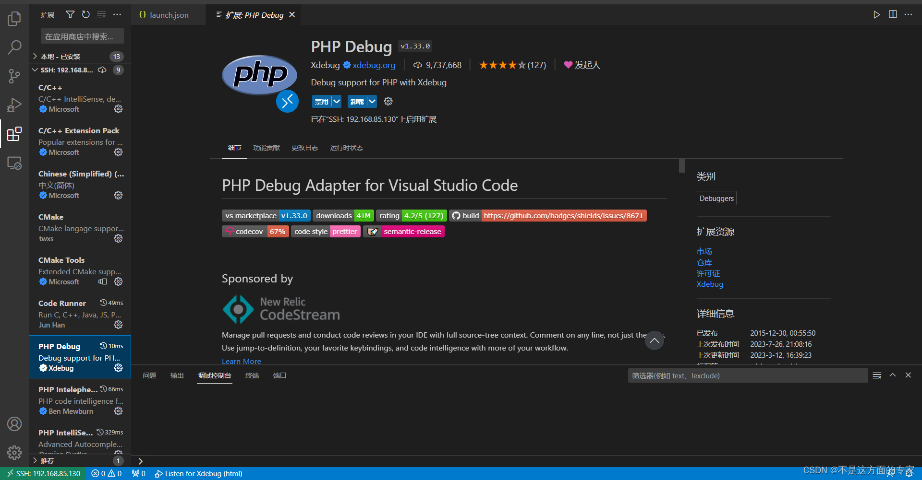Open PHP Debug settings gear in details
The image size is (922, 480).
click(388, 101)
